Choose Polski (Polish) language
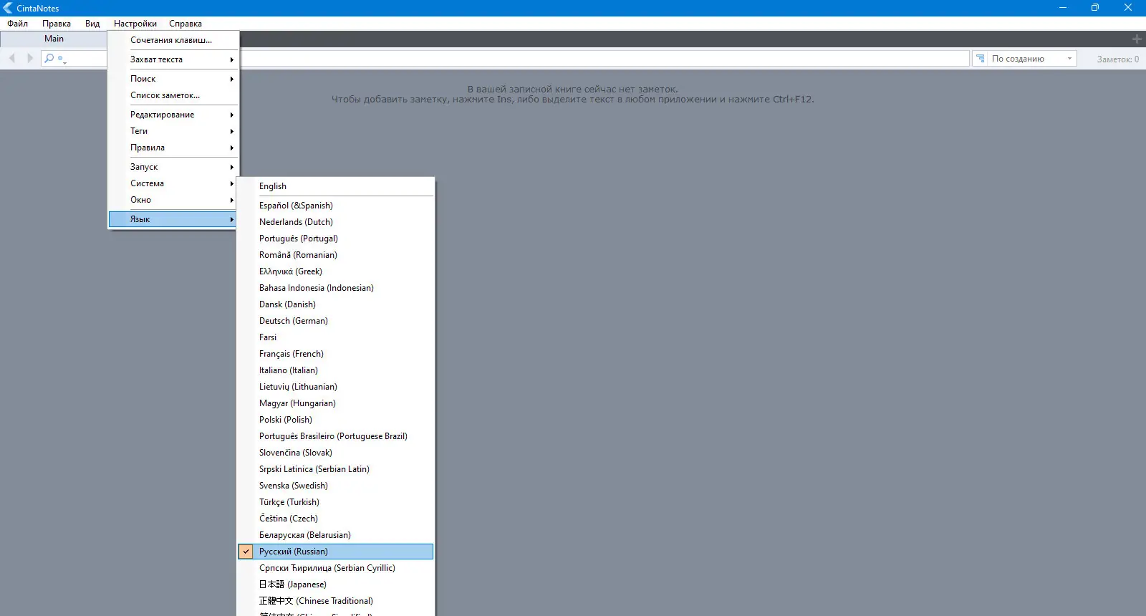 tap(335, 420)
